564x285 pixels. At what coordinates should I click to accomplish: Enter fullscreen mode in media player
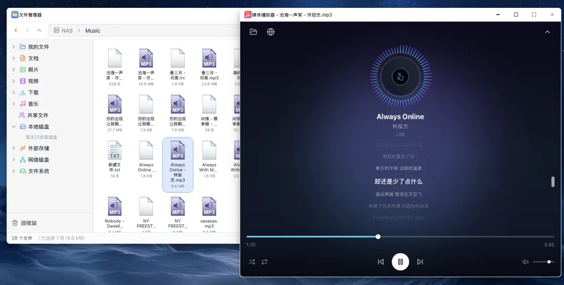[534, 15]
